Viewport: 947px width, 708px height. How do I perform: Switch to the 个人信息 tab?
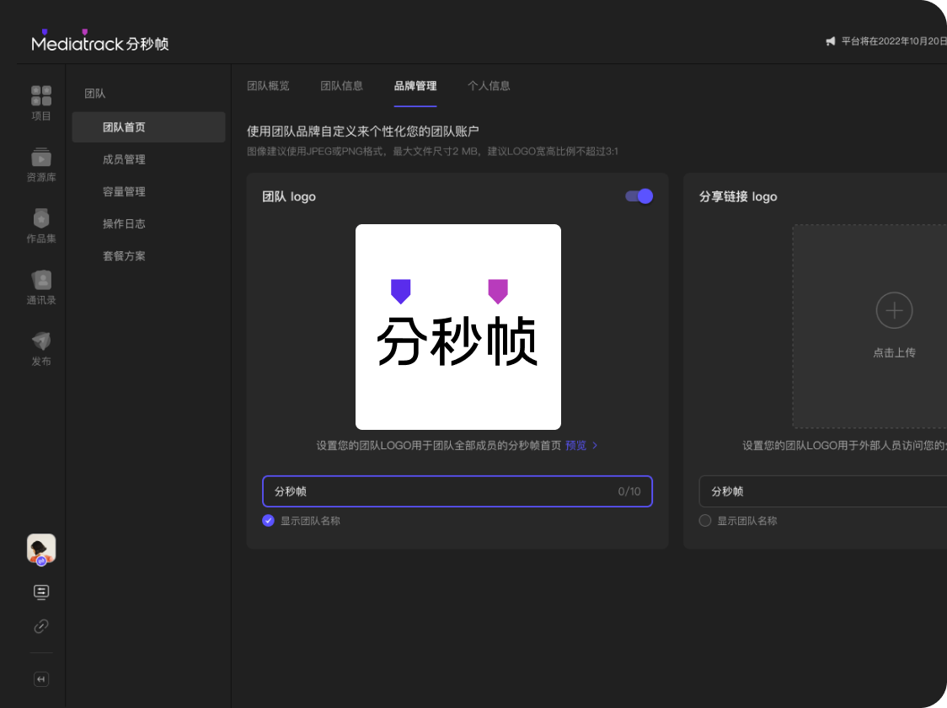(490, 86)
